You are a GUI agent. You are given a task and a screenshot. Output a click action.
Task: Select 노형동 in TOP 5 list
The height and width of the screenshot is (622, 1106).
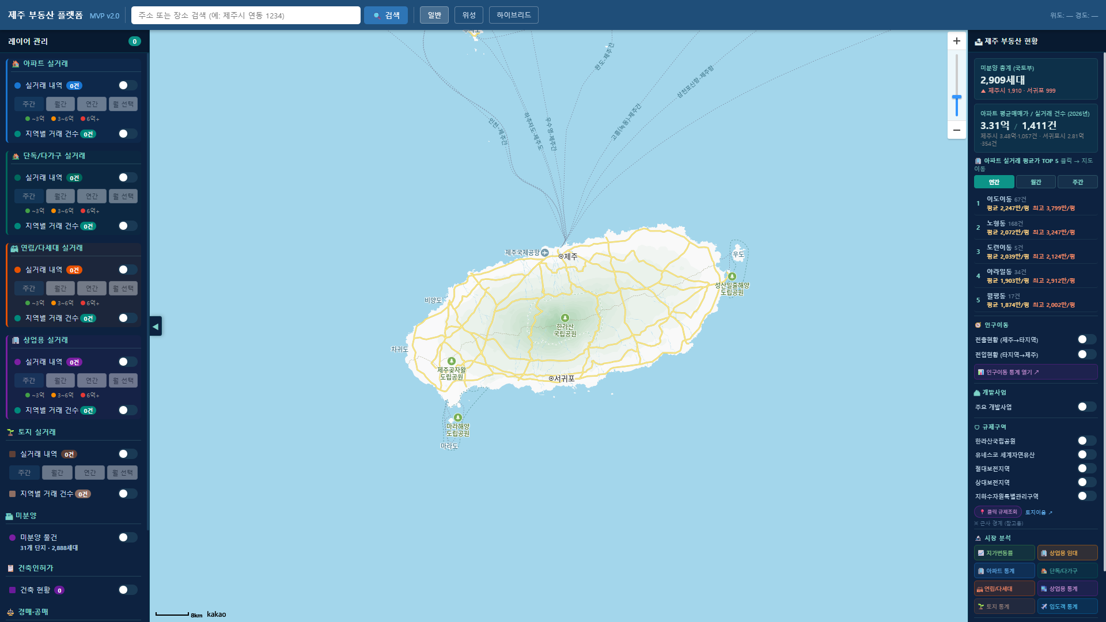pyautogui.click(x=1036, y=227)
